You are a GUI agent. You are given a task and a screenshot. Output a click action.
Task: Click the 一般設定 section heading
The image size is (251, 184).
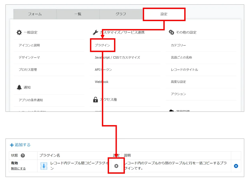pyautogui.click(x=31, y=32)
